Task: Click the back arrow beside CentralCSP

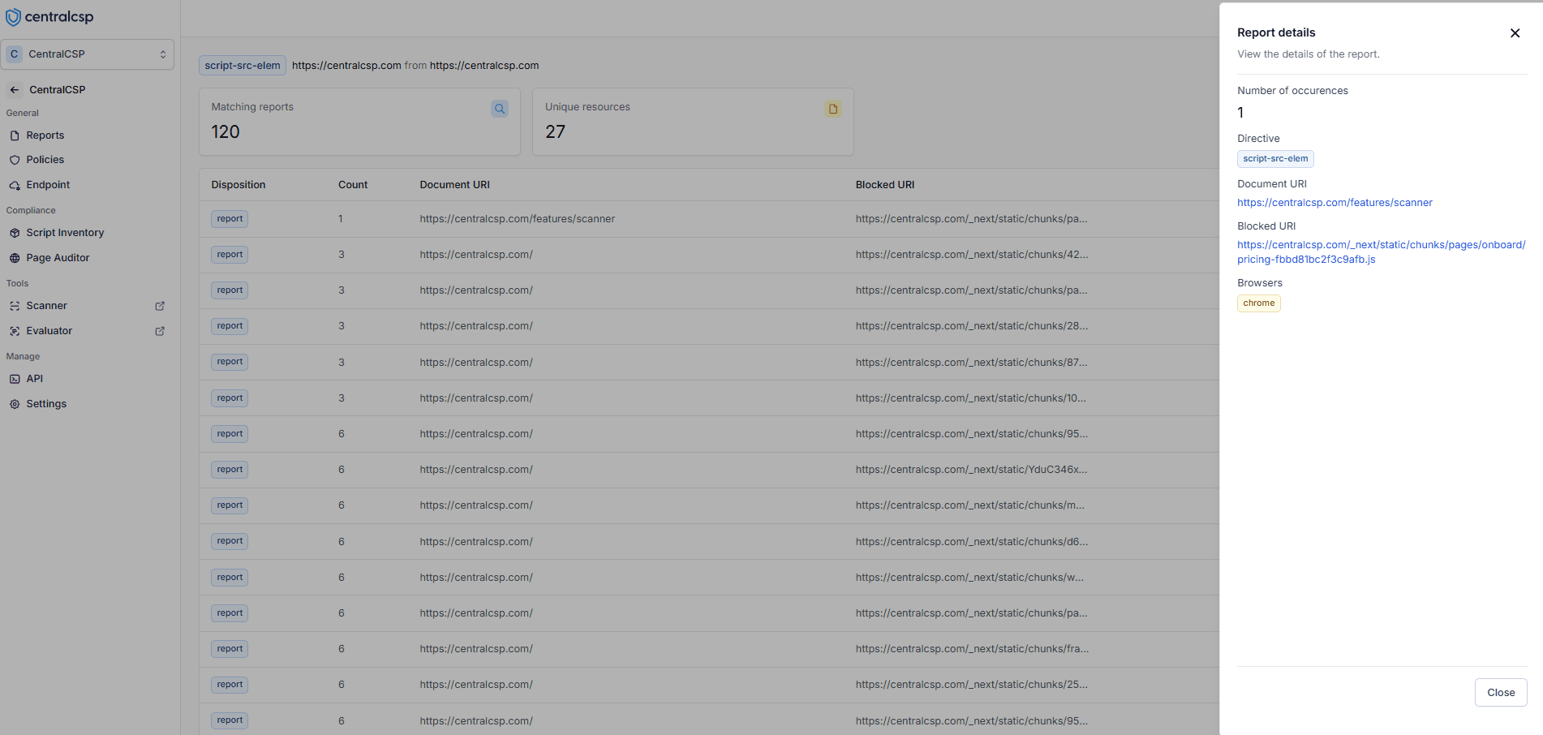Action: click(x=14, y=89)
